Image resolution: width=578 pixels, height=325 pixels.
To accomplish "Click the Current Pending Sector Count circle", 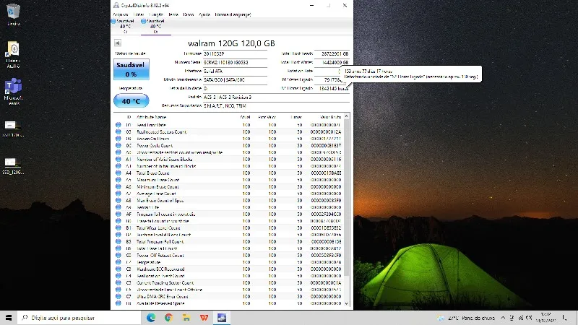I will coord(118,282).
